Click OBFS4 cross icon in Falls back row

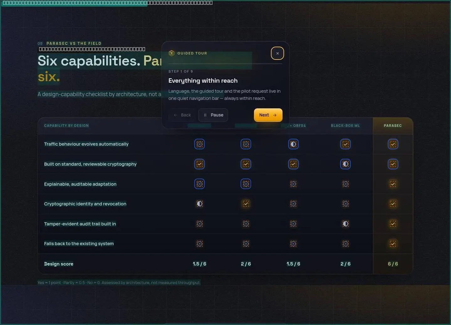293,244
